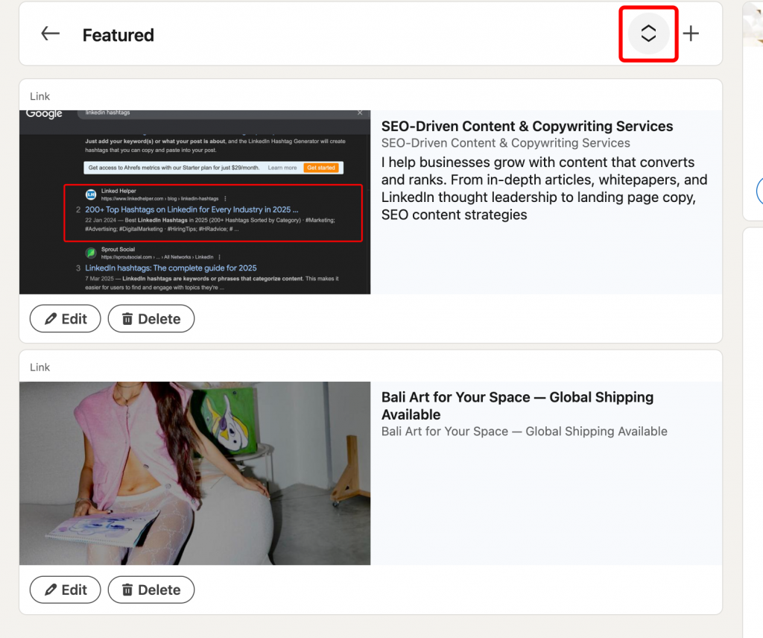Click the plus icon to add featured content
This screenshot has width=763, height=638.
click(691, 33)
